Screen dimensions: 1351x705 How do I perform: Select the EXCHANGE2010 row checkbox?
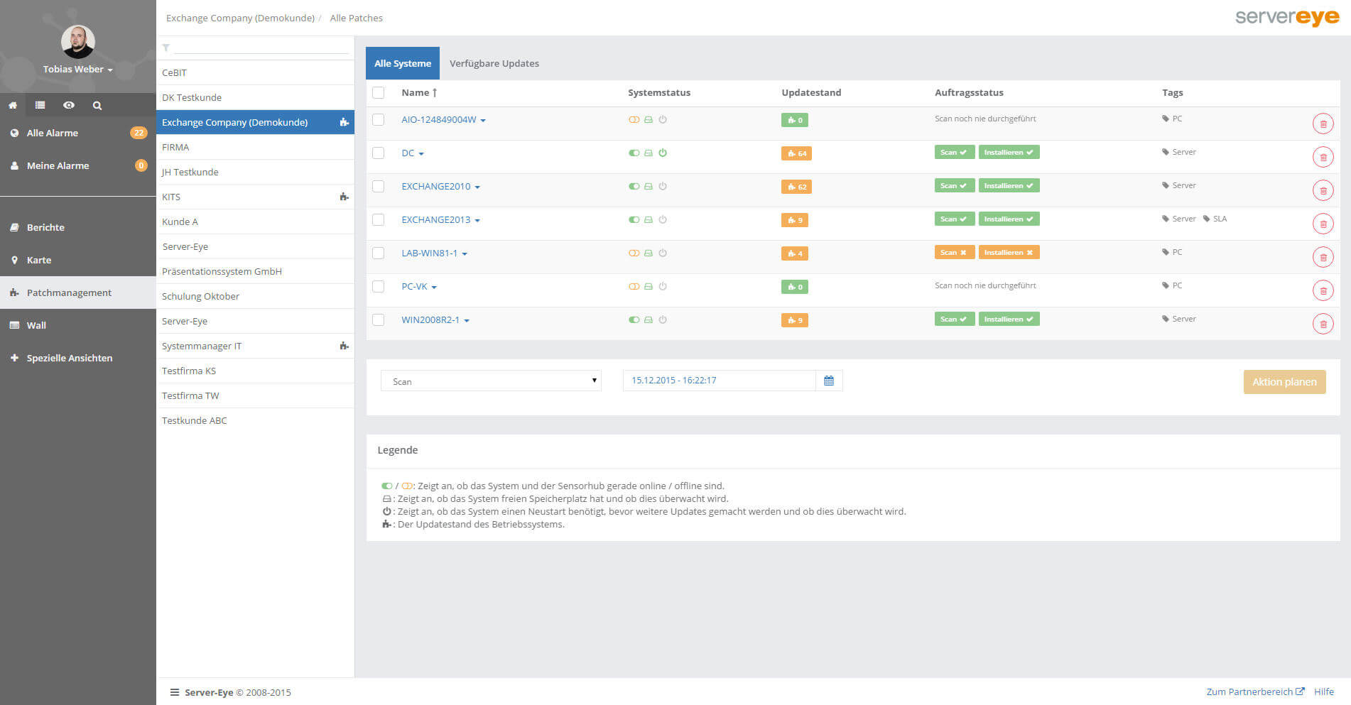tap(379, 187)
